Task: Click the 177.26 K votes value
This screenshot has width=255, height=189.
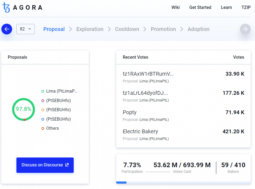Action: (233, 93)
